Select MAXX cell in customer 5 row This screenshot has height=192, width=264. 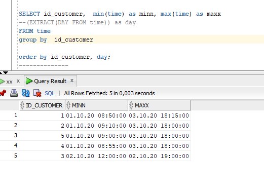point(159,136)
